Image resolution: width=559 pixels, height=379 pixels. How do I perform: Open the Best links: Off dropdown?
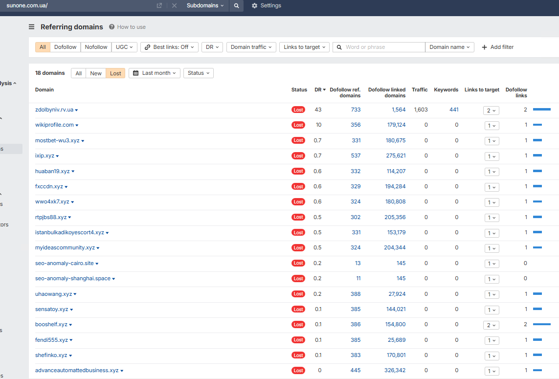[x=169, y=47]
